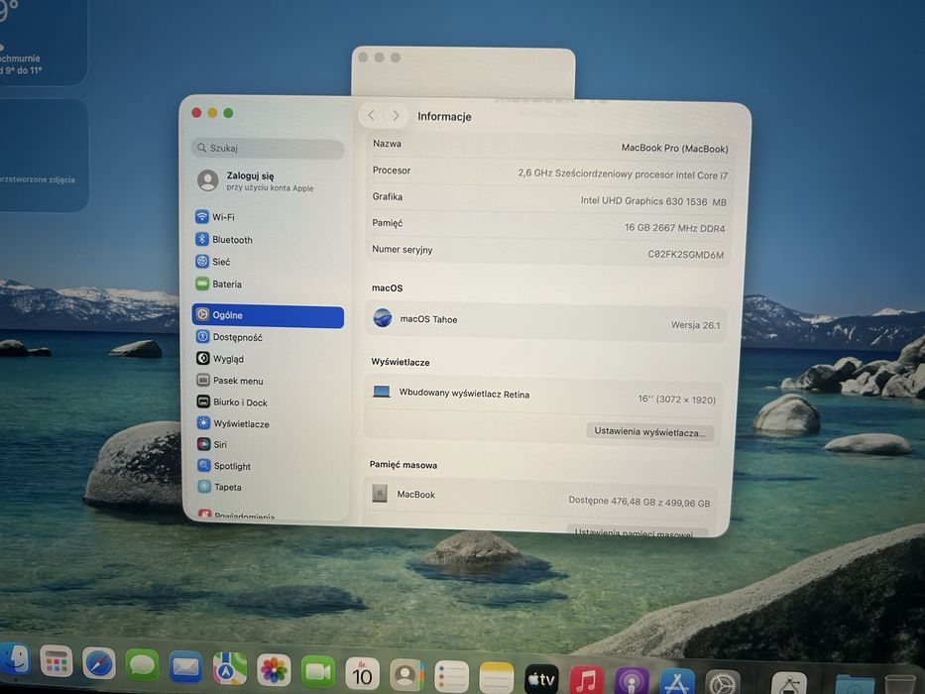Open Tapeta settings
The width and height of the screenshot is (925, 694).
click(x=220, y=487)
